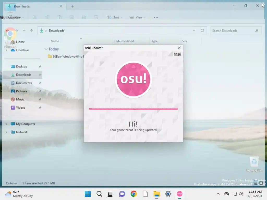Image resolution: width=267 pixels, height=200 pixels.
Task: Expand the OneDrive tree node
Action: pos(6,50)
